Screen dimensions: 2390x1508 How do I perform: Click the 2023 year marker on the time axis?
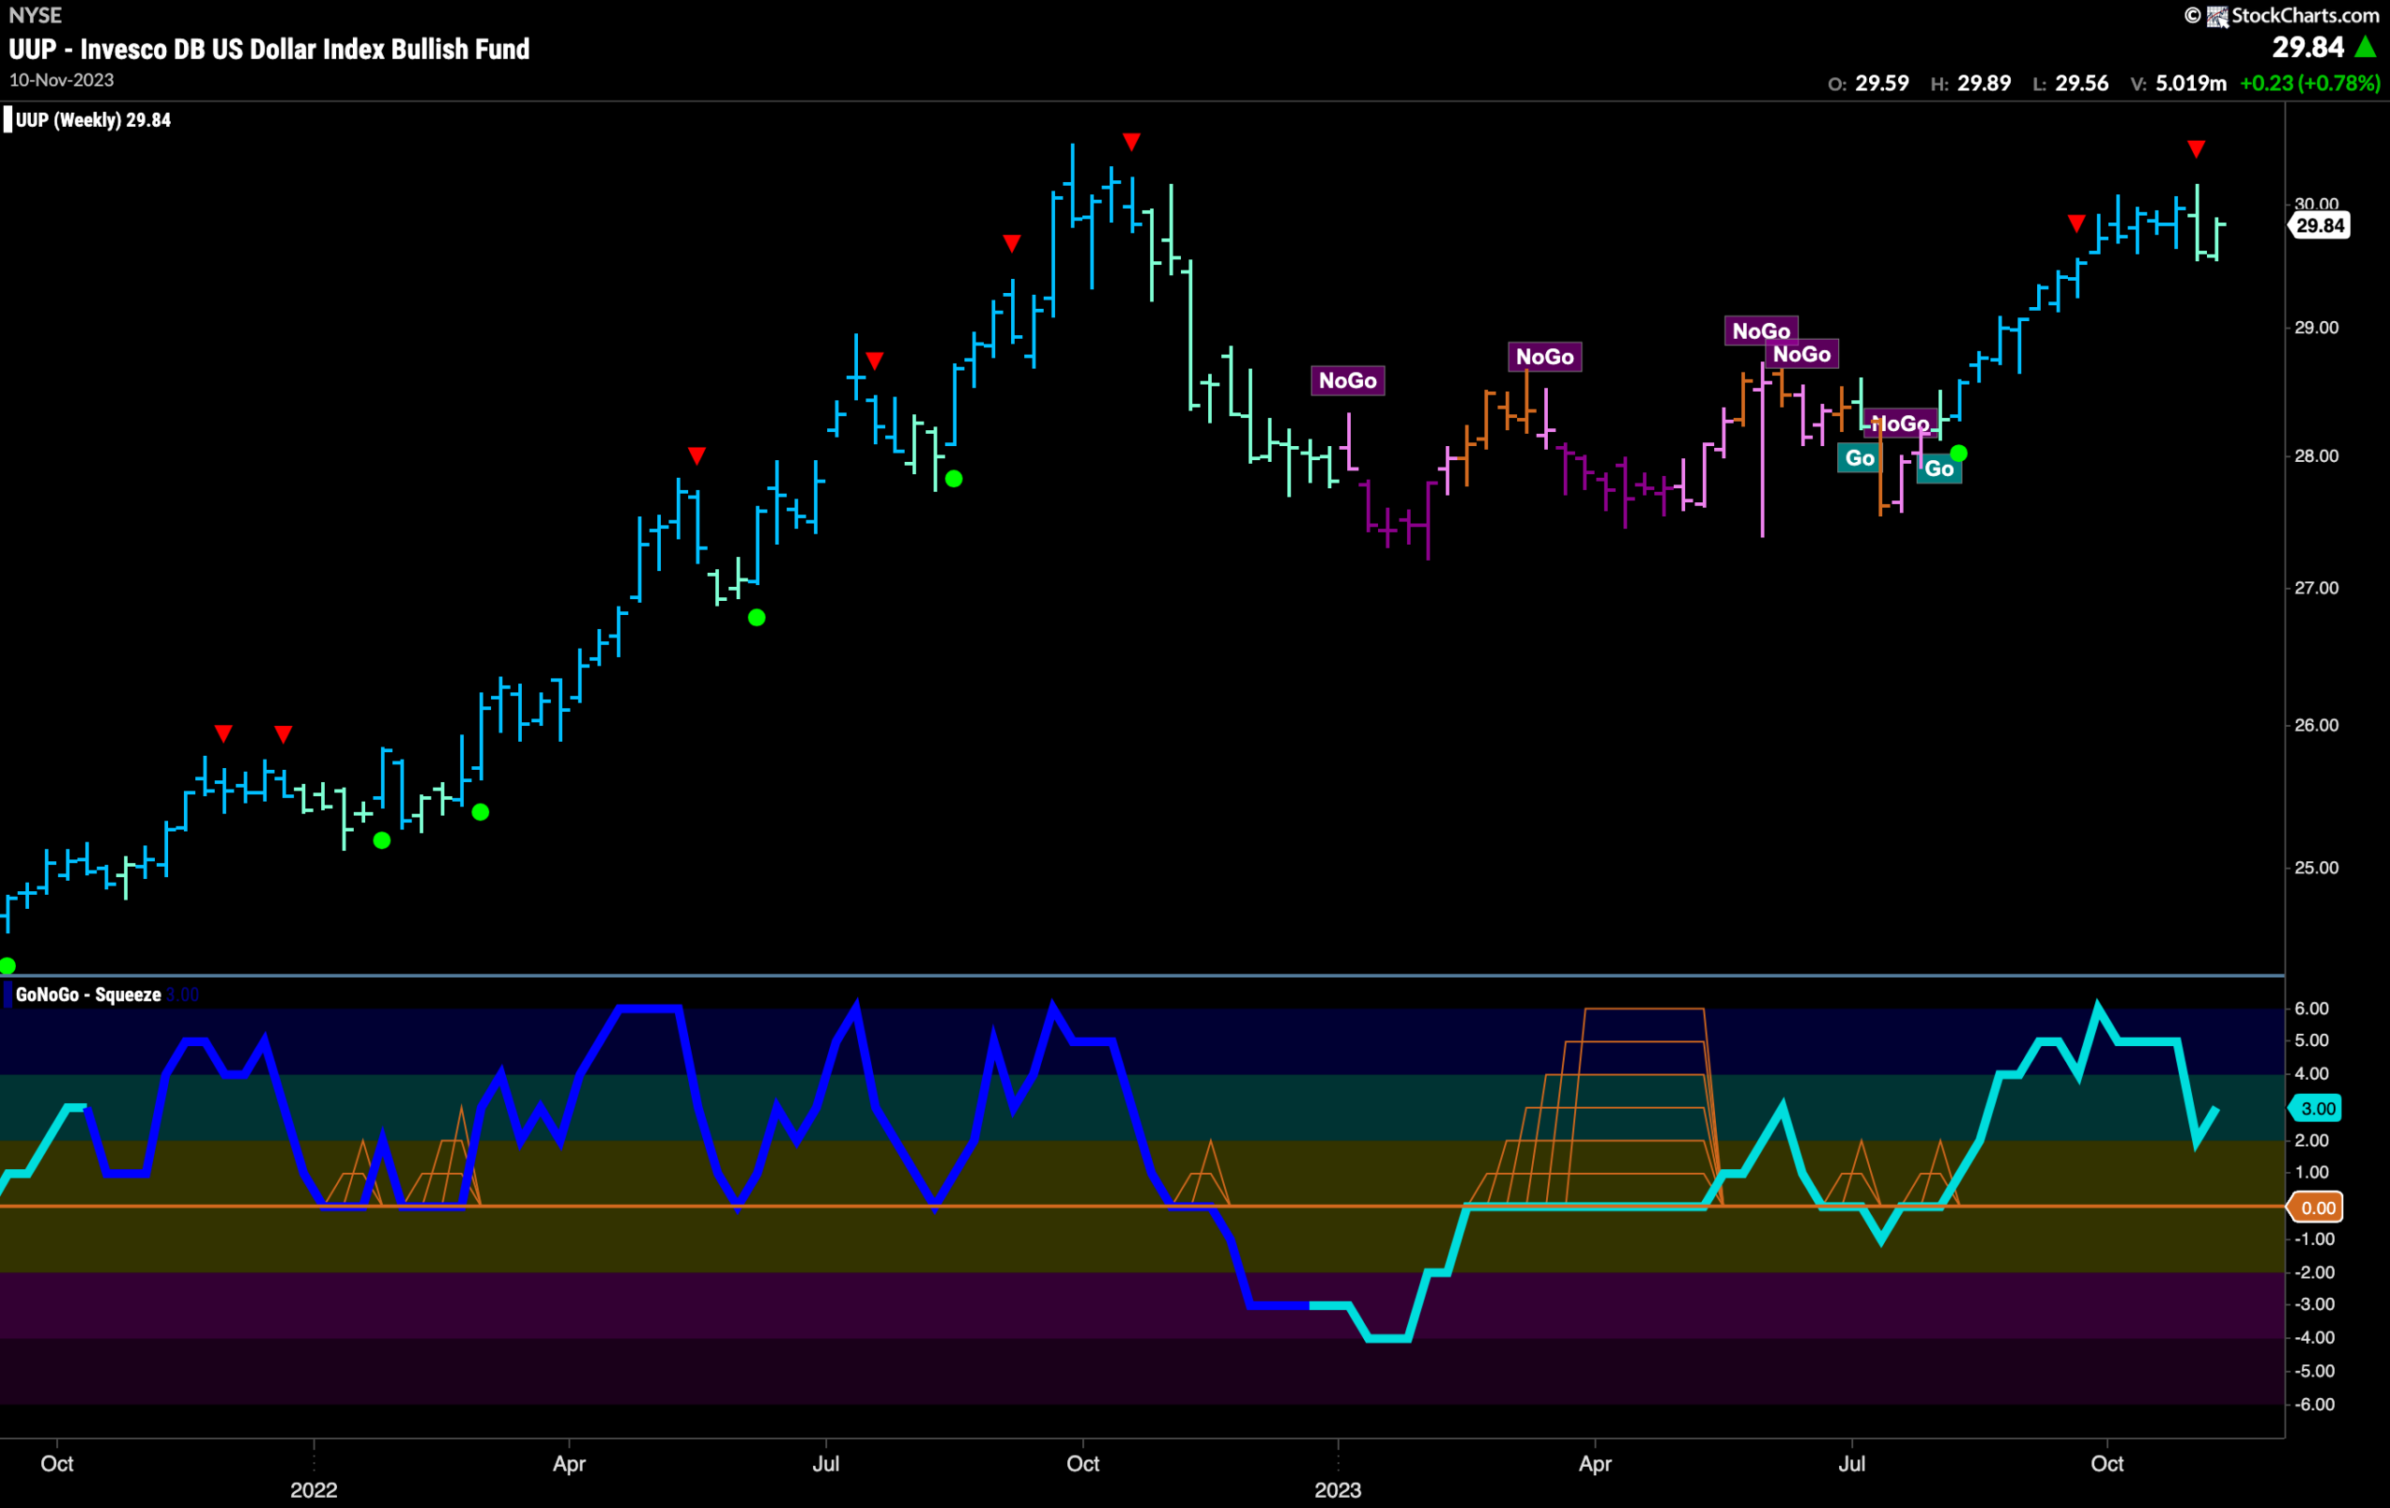point(1338,1490)
